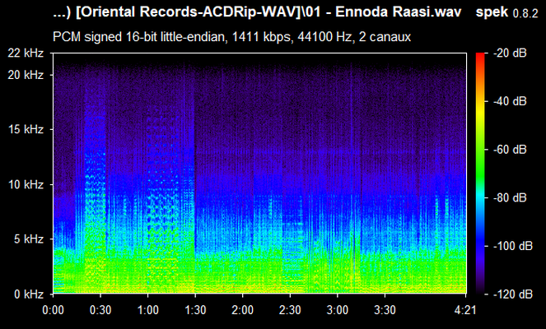The image size is (546, 329).
Task: Click the -120 dB scale label
Action: coord(513,294)
